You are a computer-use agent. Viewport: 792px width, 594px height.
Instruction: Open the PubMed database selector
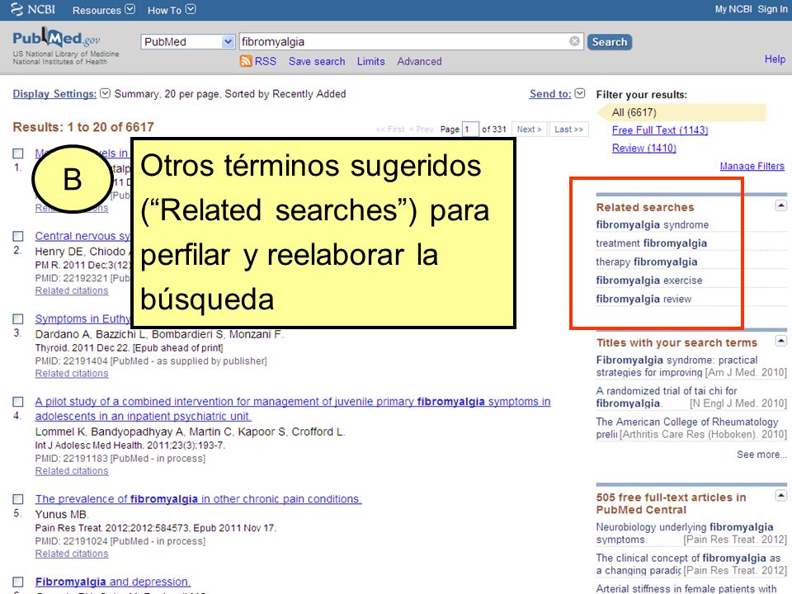(x=188, y=41)
